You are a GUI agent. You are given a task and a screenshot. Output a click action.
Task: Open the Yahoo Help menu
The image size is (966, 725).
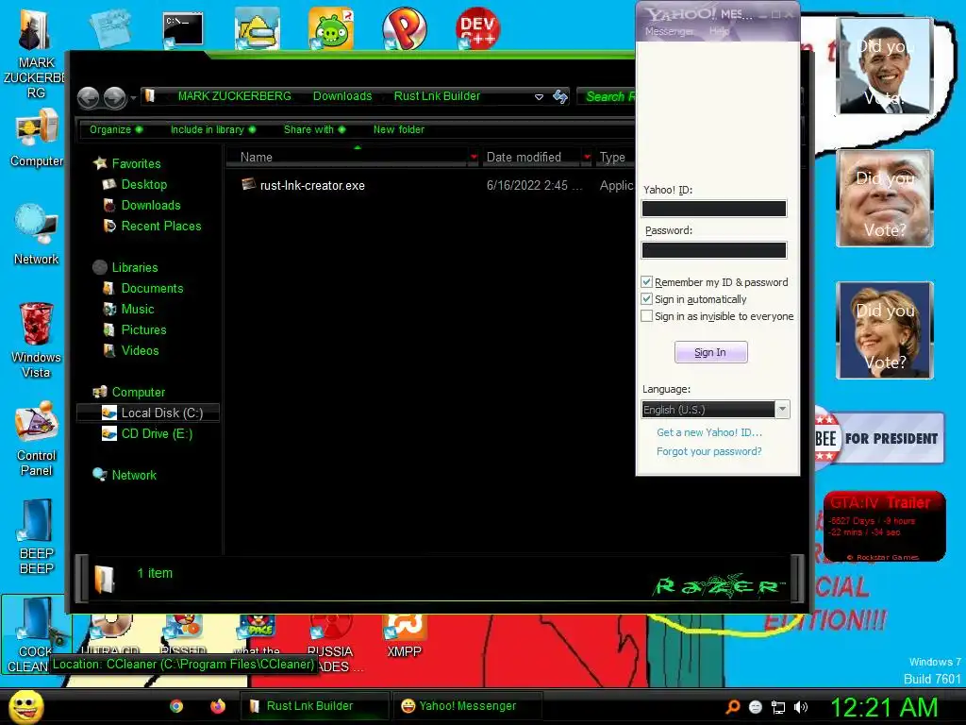click(719, 31)
